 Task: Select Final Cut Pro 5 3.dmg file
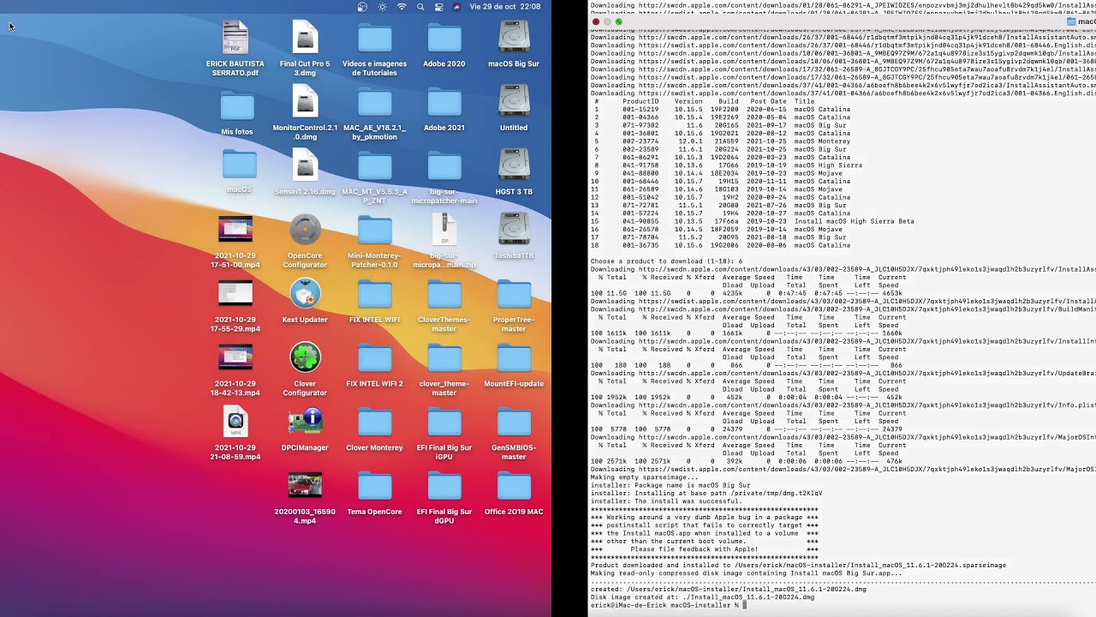pyautogui.click(x=305, y=39)
